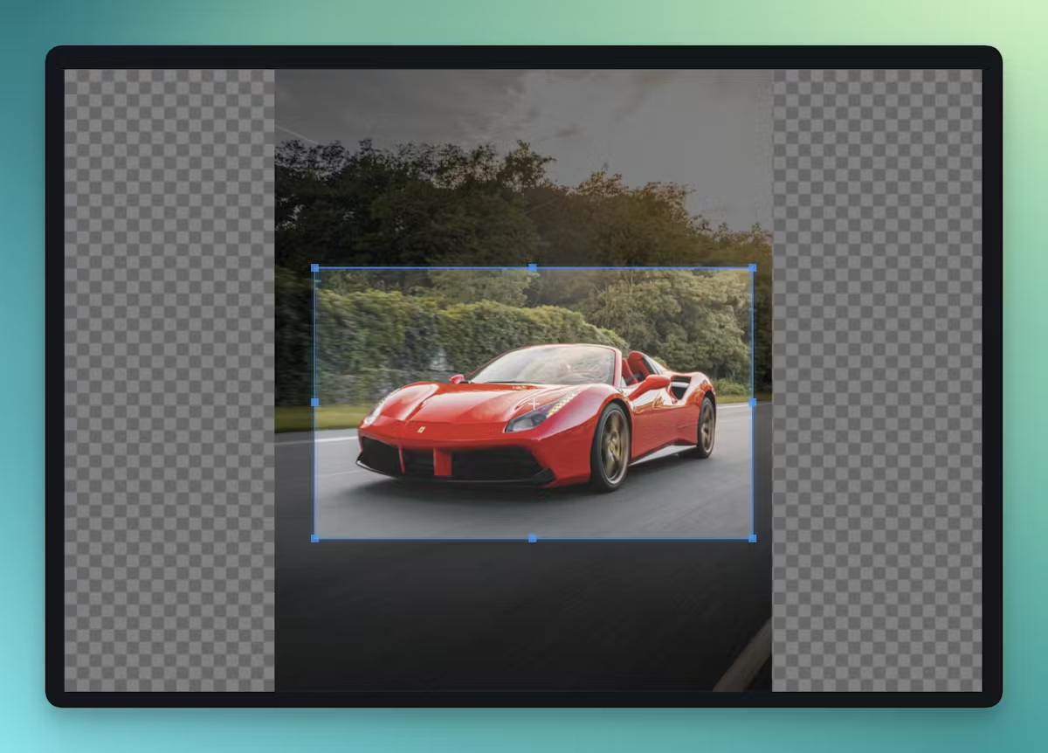Image resolution: width=1048 pixels, height=753 pixels.
Task: Click the red car's rear wheel
Action: point(706,428)
